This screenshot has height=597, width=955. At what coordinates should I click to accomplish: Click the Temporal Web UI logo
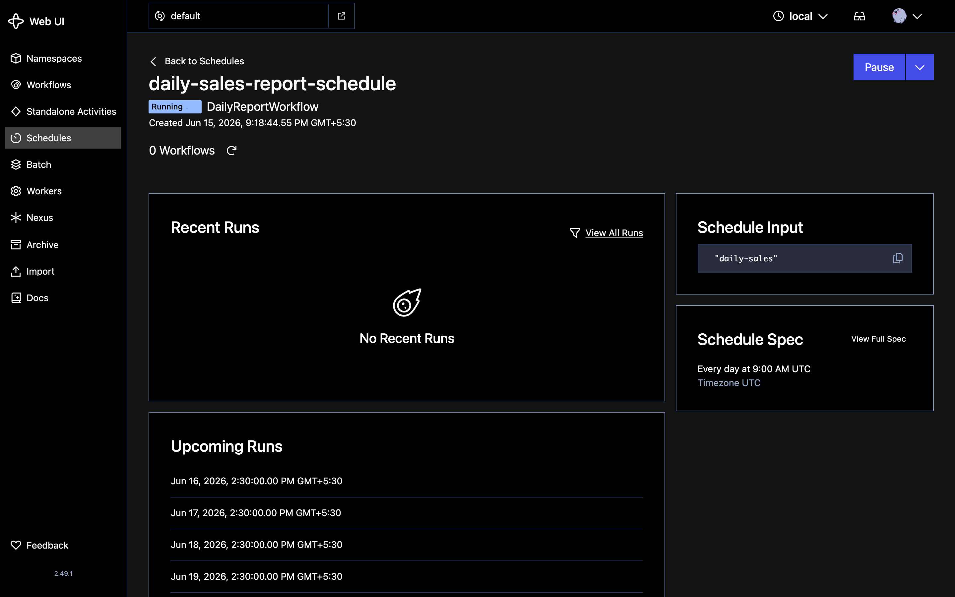pyautogui.click(x=16, y=21)
